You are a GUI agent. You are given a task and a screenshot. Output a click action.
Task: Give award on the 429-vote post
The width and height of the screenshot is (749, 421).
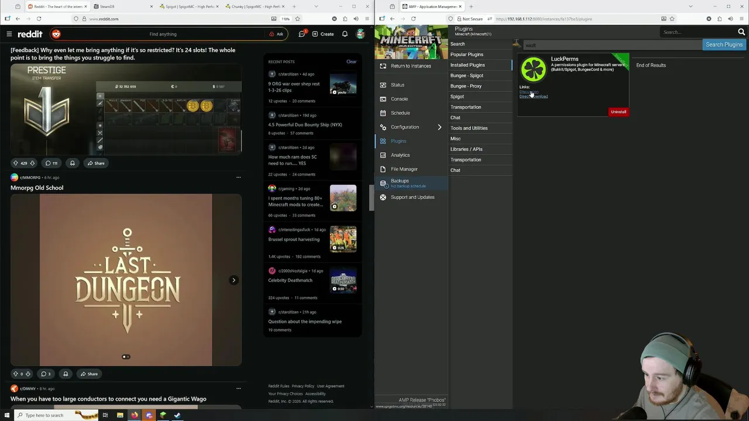click(73, 163)
